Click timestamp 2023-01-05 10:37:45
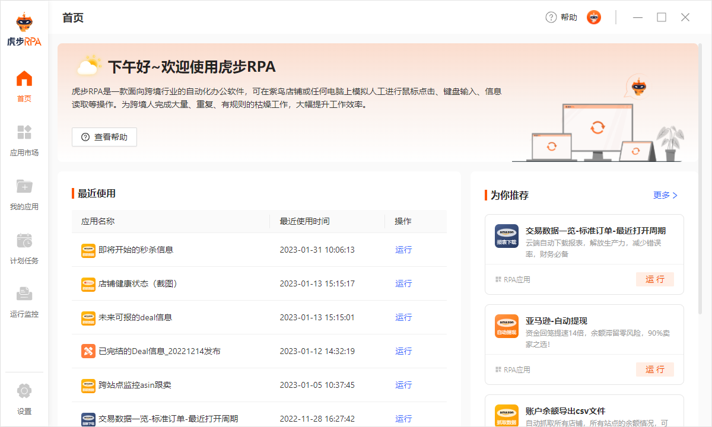Screen dimensions: 712x427 click(x=317, y=385)
